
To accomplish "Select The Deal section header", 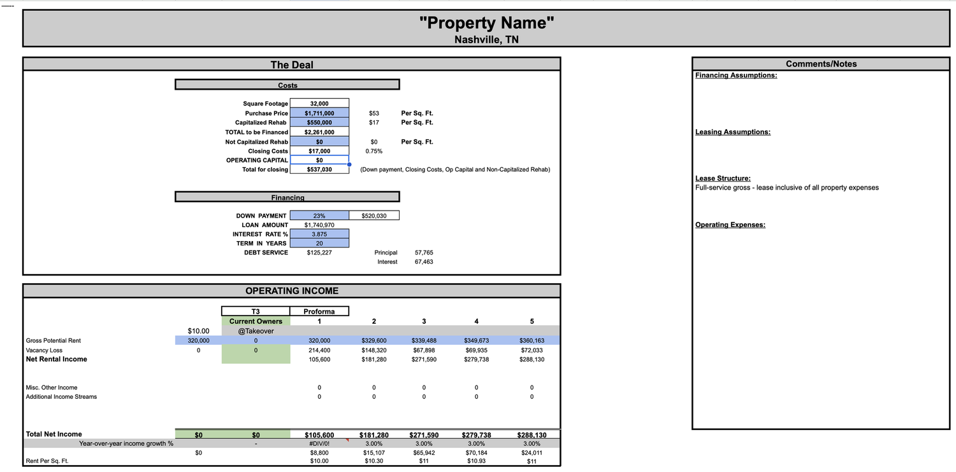I will click(292, 64).
